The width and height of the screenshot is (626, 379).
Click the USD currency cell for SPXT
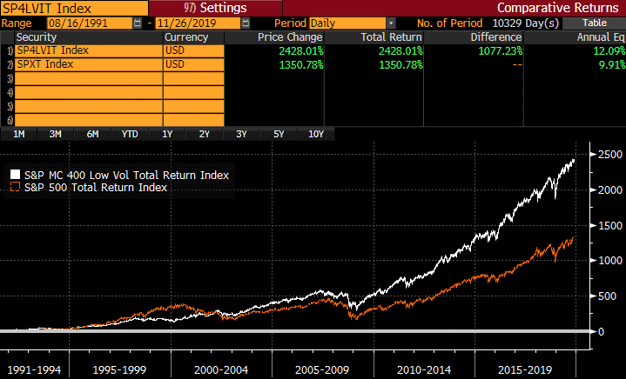coord(193,64)
